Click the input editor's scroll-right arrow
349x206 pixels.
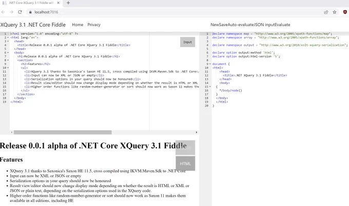(196, 132)
